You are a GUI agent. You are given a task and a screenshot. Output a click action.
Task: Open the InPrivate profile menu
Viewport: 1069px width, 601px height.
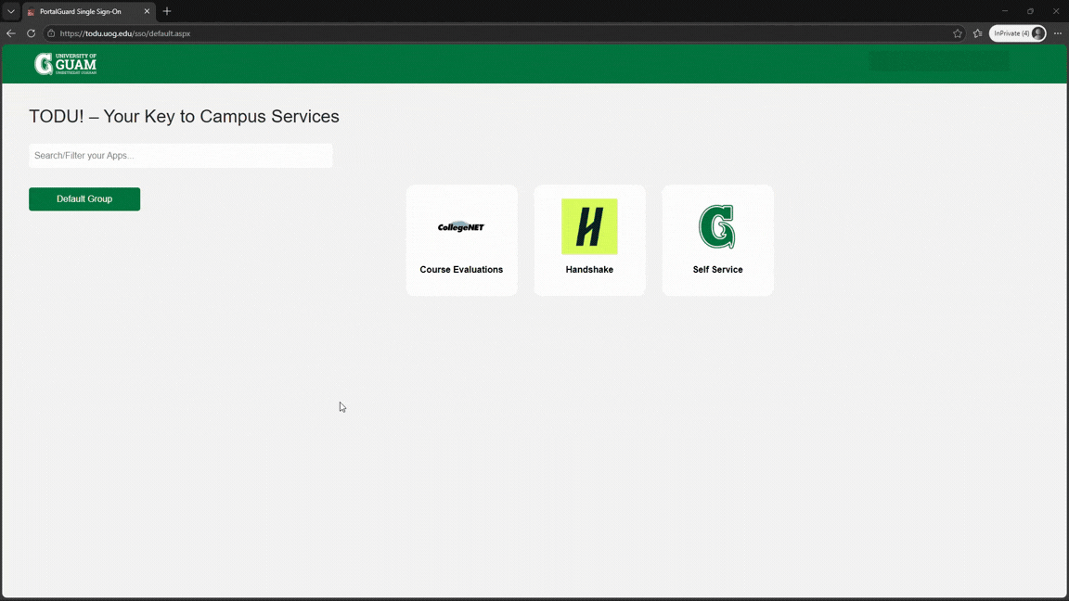pos(1018,33)
